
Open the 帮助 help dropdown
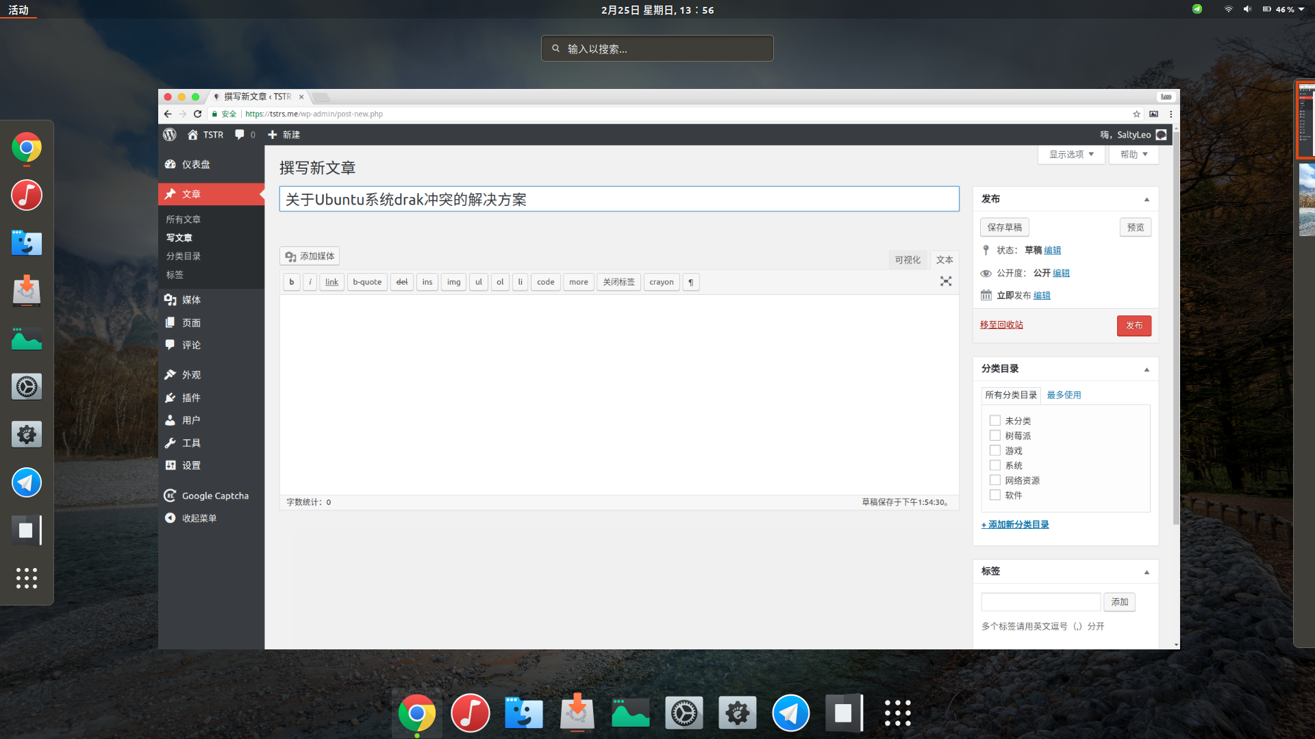[1134, 155]
